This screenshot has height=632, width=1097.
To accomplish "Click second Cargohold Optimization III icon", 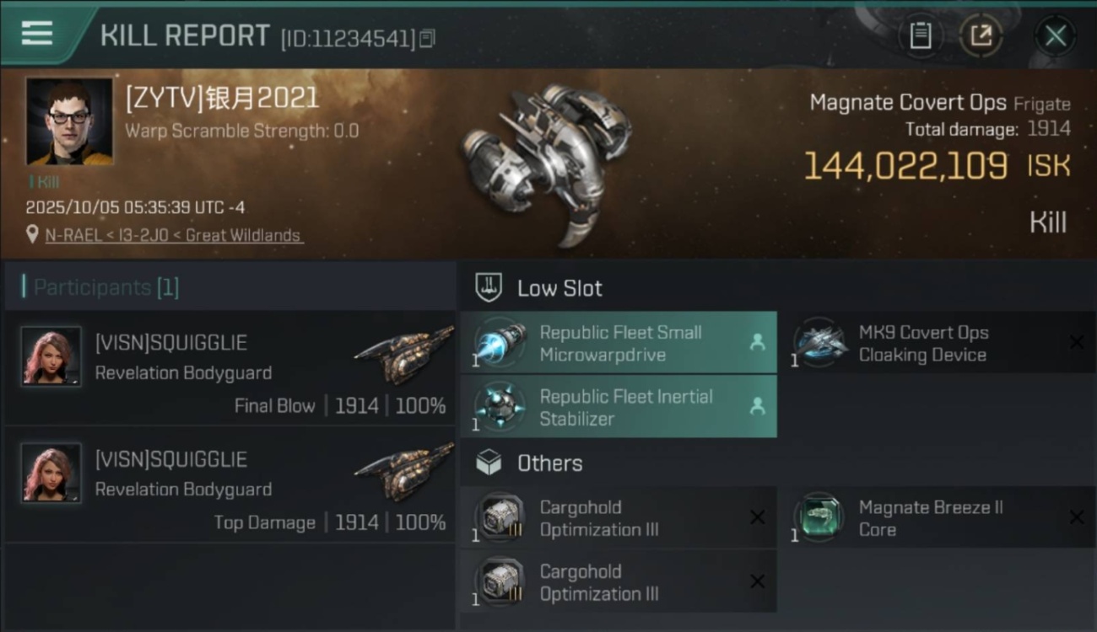I will 501,581.
